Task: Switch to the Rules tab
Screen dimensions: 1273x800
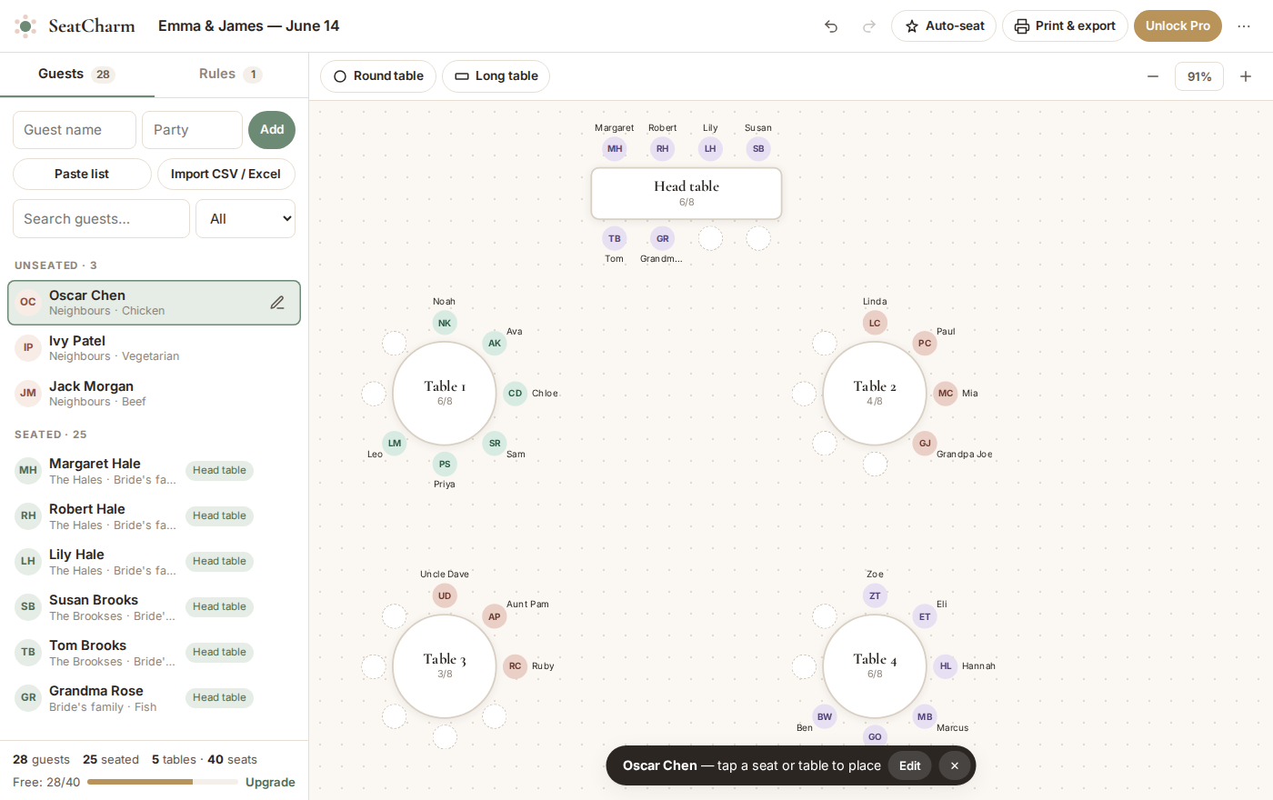Action: [x=231, y=74]
